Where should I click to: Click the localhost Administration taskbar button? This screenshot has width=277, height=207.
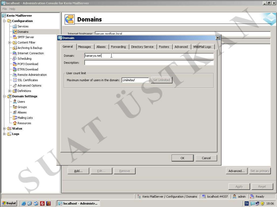pyautogui.click(x=78, y=204)
